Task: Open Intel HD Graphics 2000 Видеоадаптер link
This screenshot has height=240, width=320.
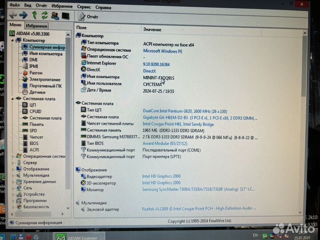Action: [161, 176]
